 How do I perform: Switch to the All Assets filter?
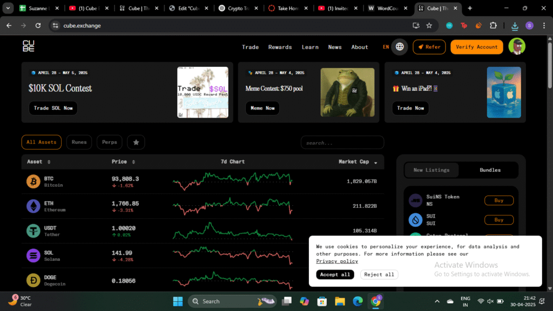[41, 142]
